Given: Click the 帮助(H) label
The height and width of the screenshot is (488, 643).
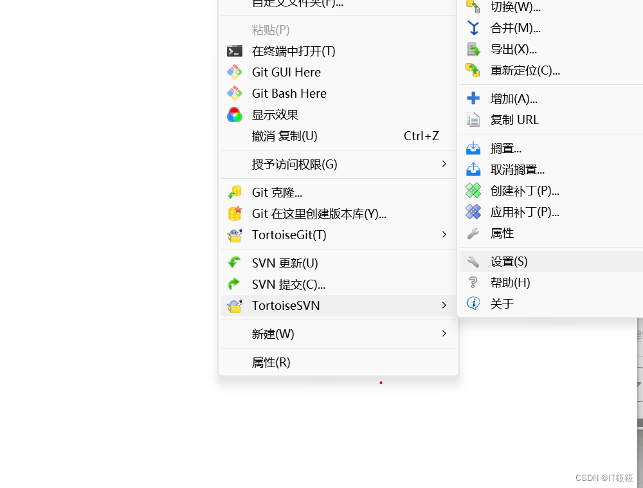Looking at the screenshot, I should click(x=510, y=283).
